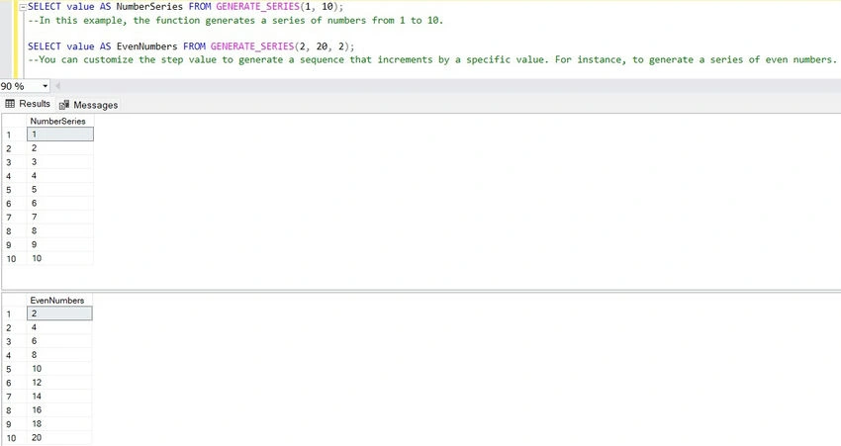The height and width of the screenshot is (446, 841).
Task: Collapse the first SELECT statement outline
Action: (23, 7)
